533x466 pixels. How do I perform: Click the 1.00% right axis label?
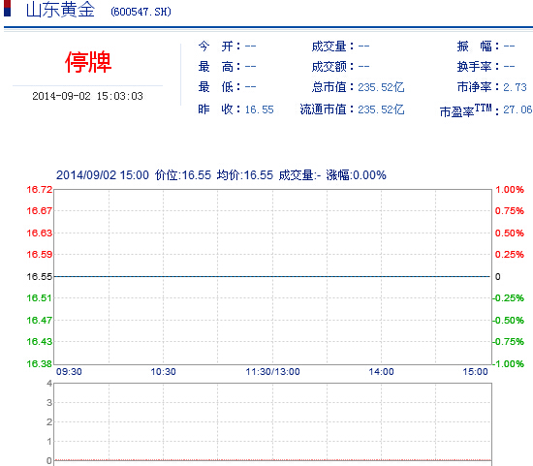509,189
